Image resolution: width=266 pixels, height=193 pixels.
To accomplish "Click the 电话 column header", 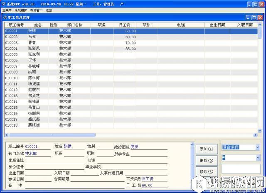I will [181, 25].
